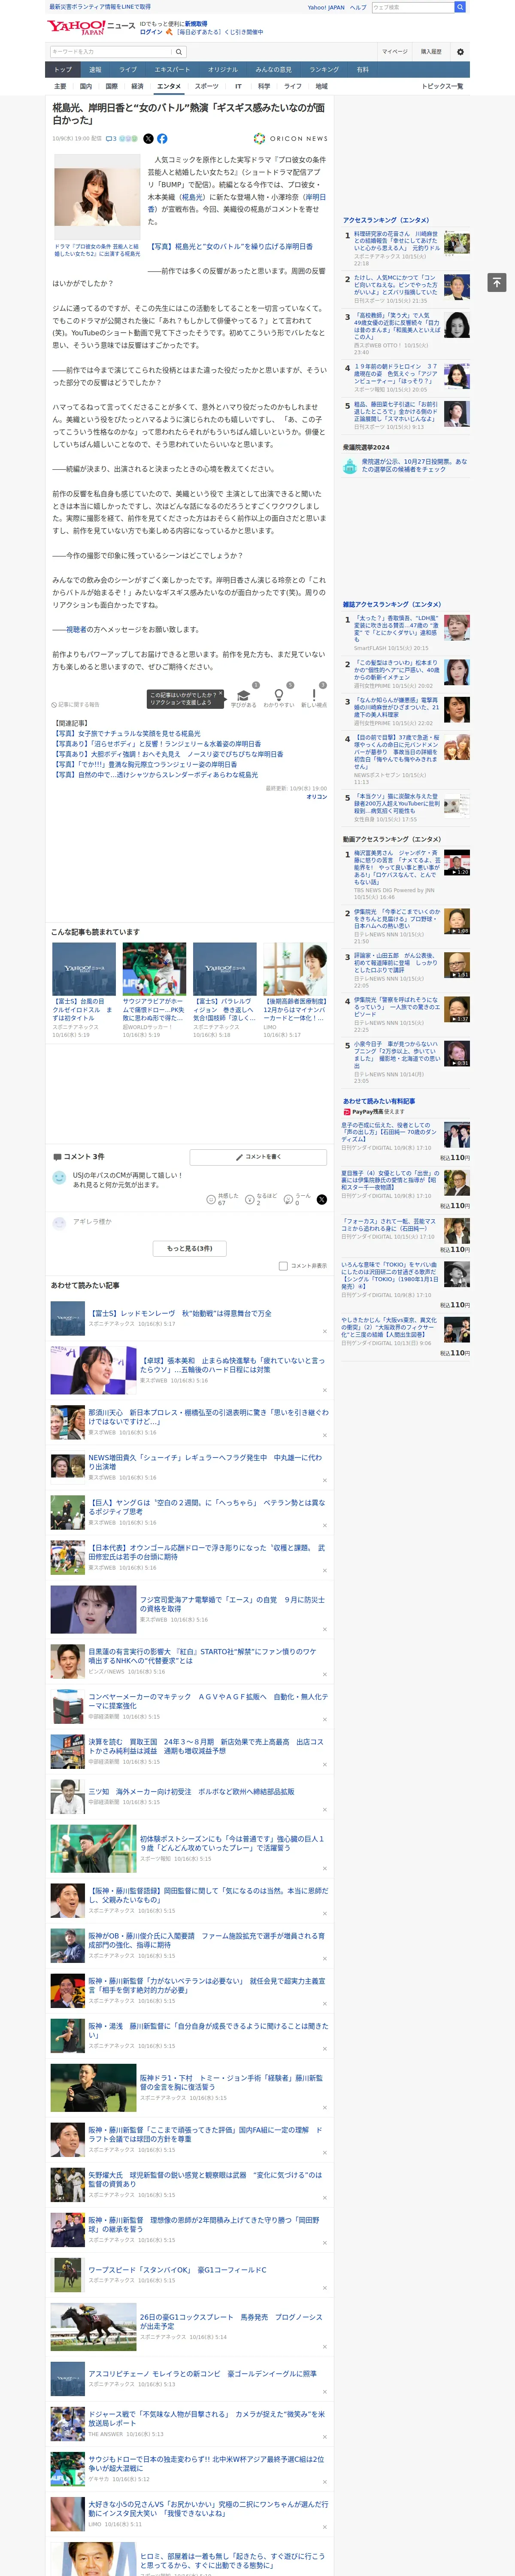Click the 購入履歴 button
515x2576 pixels.
click(x=431, y=52)
